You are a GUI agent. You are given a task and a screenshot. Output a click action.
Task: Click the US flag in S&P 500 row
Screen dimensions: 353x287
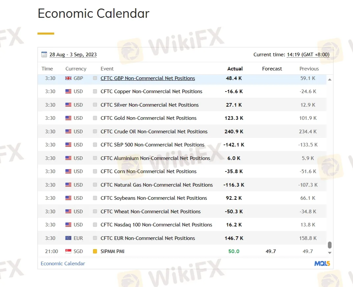[x=68, y=145]
